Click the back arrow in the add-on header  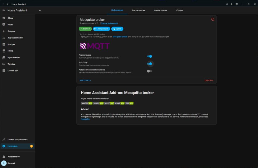(x=40, y=10)
